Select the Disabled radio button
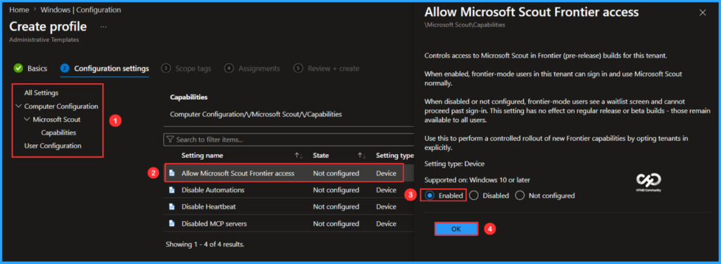Image resolution: width=721 pixels, height=264 pixels. 474,196
